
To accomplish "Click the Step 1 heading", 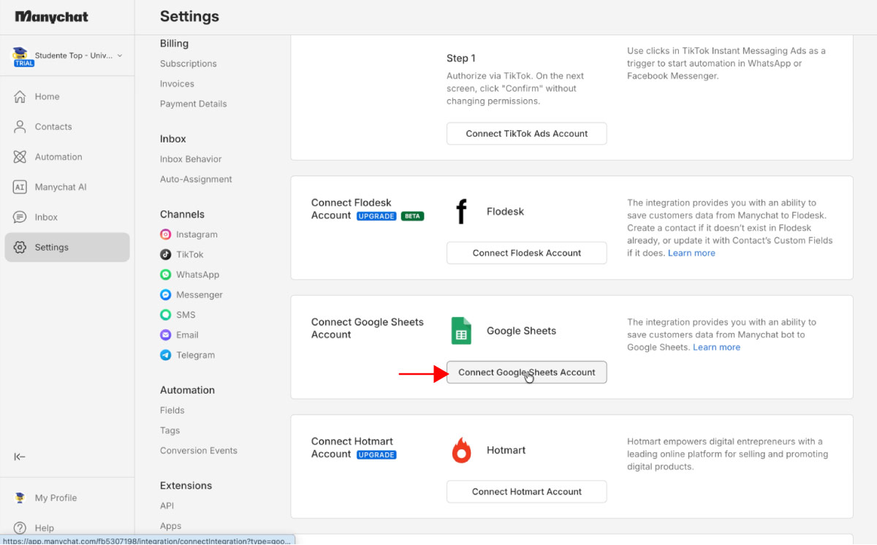I will point(461,58).
